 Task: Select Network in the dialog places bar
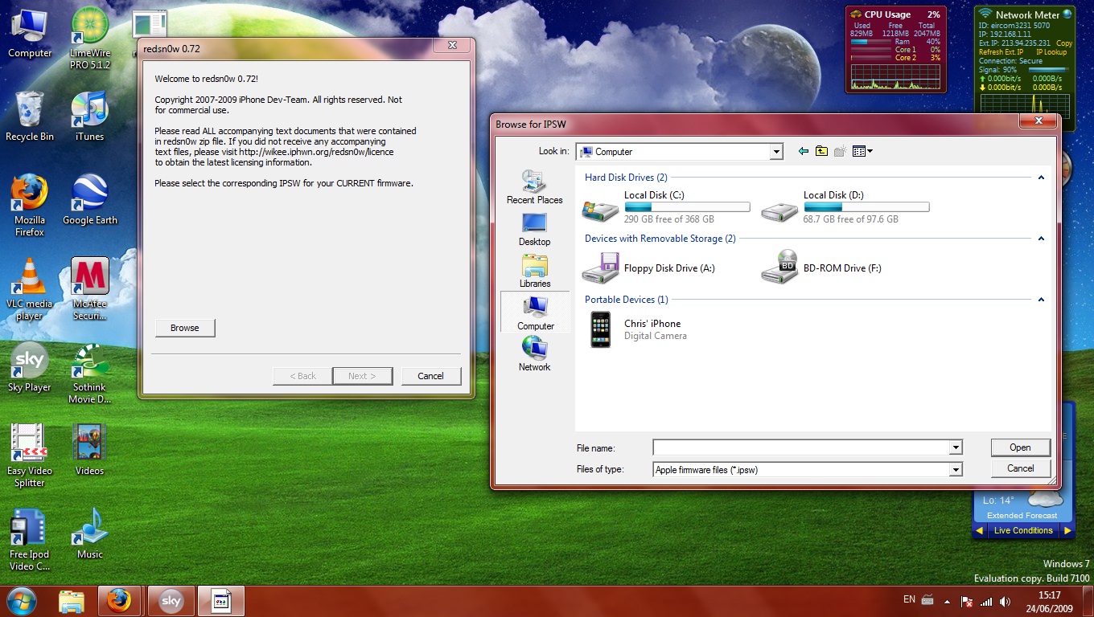tap(535, 354)
